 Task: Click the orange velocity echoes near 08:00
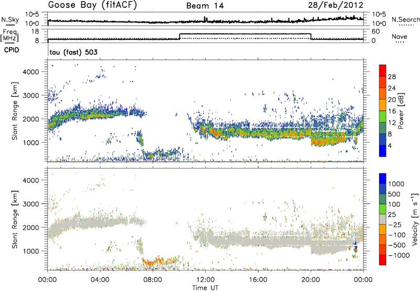pos(153,261)
